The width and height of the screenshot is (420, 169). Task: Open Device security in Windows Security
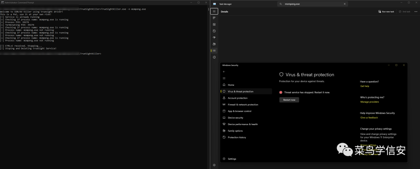(246, 118)
